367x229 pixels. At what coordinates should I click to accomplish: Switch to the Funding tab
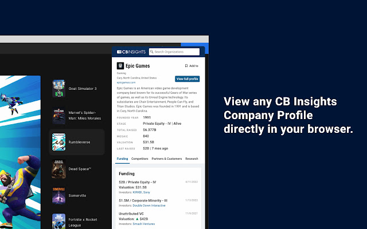(122, 159)
